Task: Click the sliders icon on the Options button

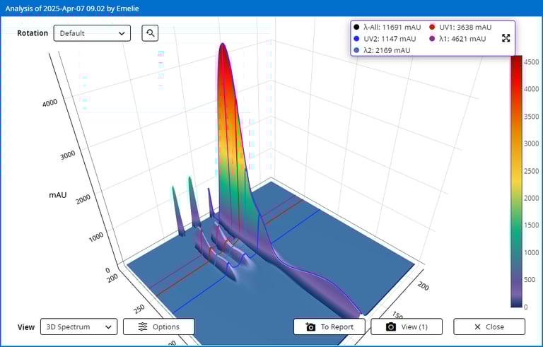Action: pos(143,327)
